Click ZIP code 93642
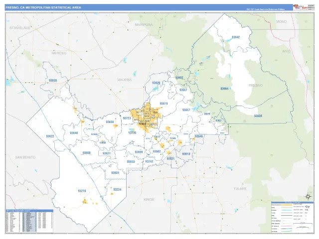Viewport: 319px width, 239px height. point(236,37)
